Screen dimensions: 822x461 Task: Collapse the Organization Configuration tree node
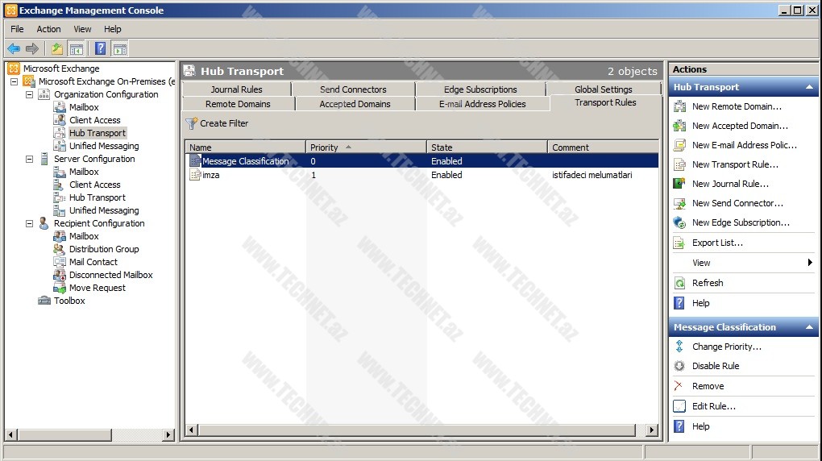(30, 94)
